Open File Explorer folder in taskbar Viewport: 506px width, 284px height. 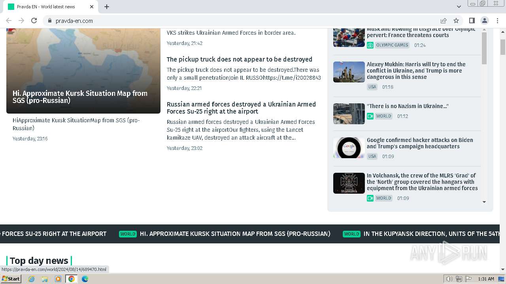click(45, 279)
